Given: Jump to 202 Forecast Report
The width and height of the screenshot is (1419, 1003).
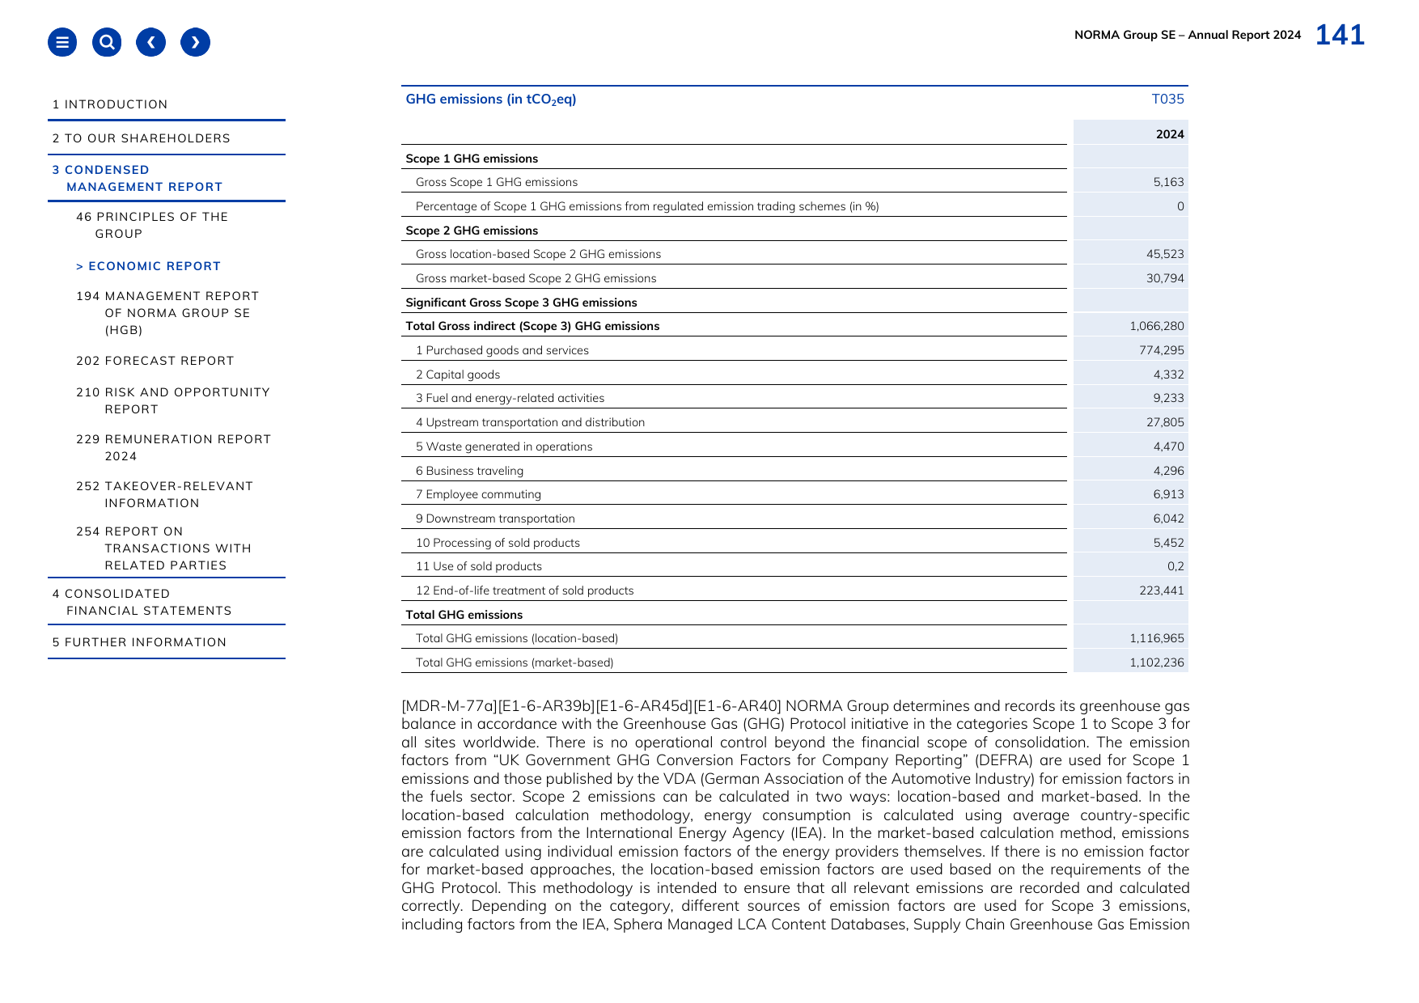Looking at the screenshot, I should pos(155,361).
